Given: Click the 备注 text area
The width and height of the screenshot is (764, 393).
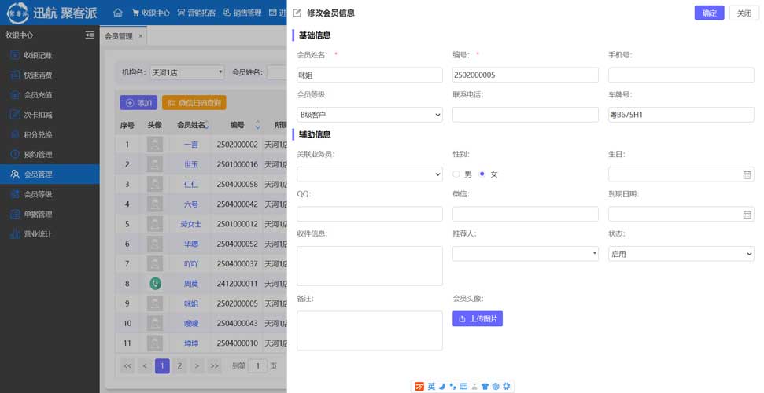Looking at the screenshot, I should 370,331.
